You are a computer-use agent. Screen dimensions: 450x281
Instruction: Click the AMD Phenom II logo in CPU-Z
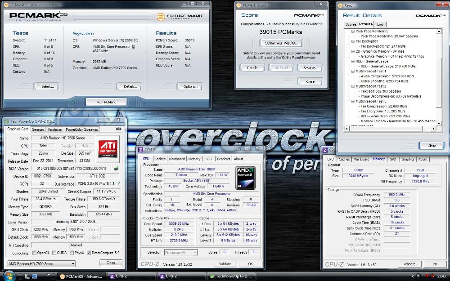pyautogui.click(x=245, y=178)
